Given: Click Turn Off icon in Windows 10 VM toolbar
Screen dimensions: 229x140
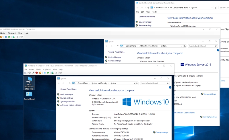Looking at the screenshot, I should click(33, 73).
